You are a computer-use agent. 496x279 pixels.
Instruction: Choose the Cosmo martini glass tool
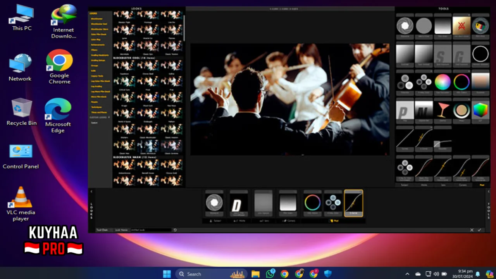(x=443, y=110)
